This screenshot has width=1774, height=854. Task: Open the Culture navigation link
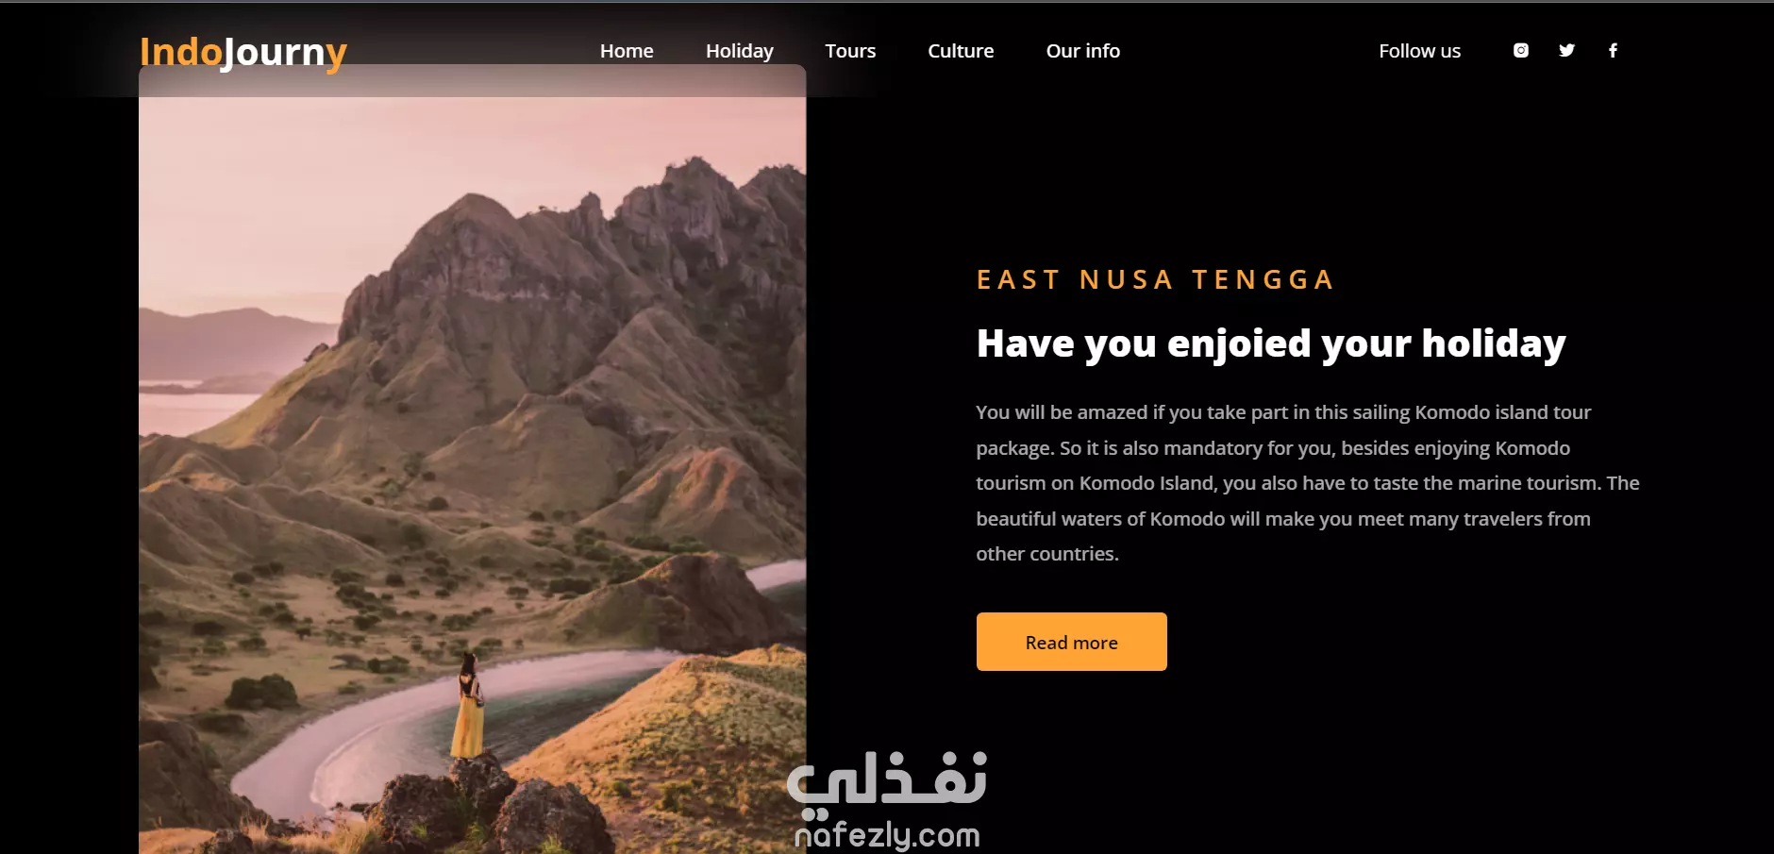pos(961,51)
